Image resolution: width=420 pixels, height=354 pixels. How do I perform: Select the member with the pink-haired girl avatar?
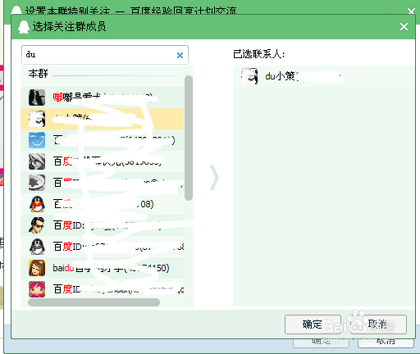point(103,289)
